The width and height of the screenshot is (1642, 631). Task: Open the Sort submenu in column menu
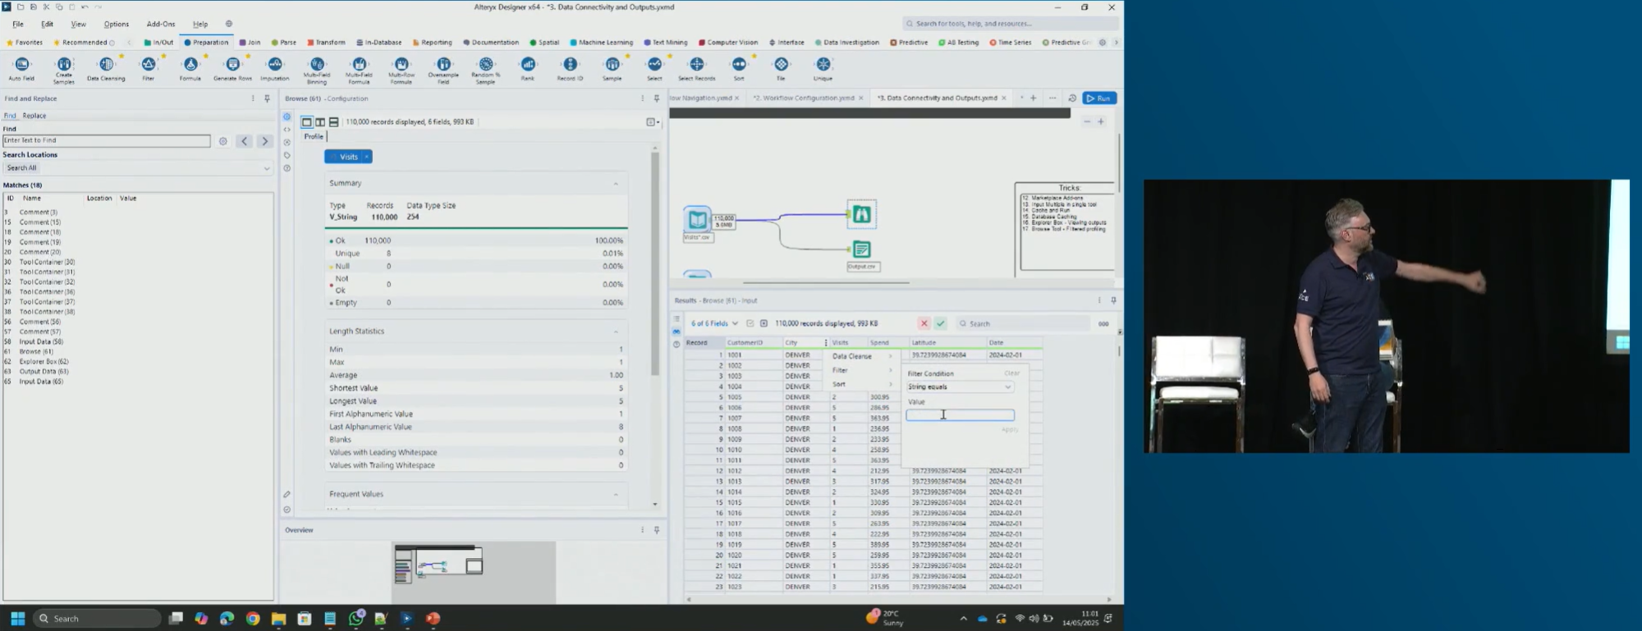coord(861,384)
